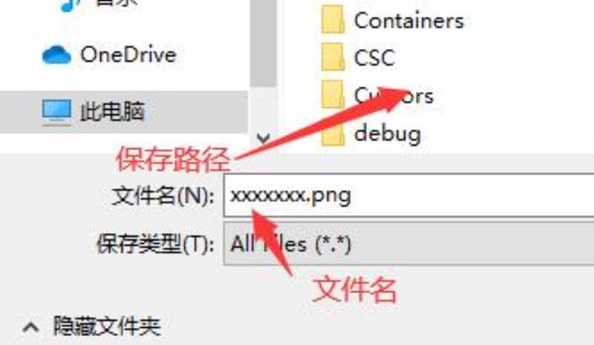This screenshot has width=594, height=345.
Task: Select the Containers folder icon
Action: [x=333, y=20]
